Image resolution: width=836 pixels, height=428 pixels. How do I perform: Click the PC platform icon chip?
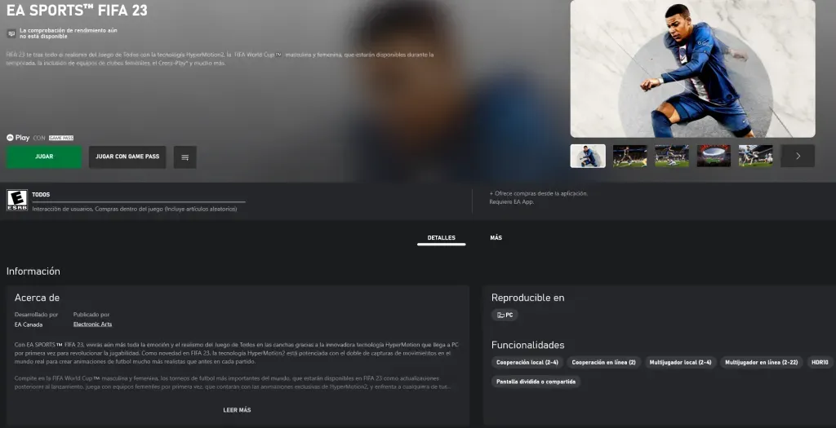[505, 315]
